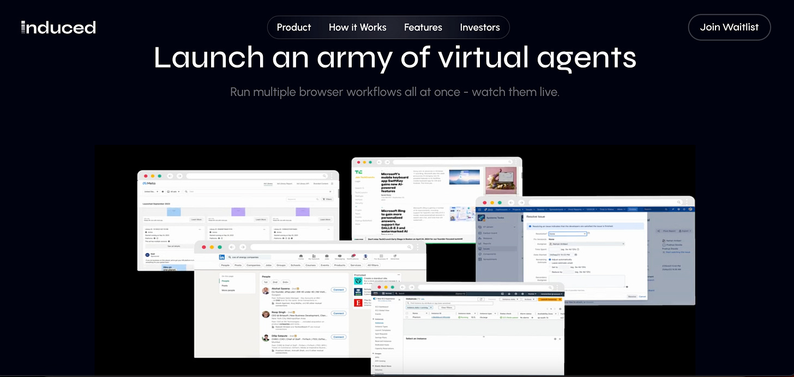Select Adjust automatically radio button
Viewport: 794px width, 377px height.
coord(550,259)
